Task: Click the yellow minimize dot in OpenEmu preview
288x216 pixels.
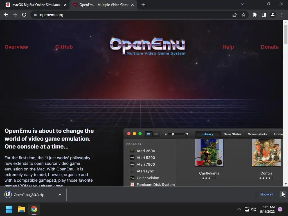Action: [134, 134]
